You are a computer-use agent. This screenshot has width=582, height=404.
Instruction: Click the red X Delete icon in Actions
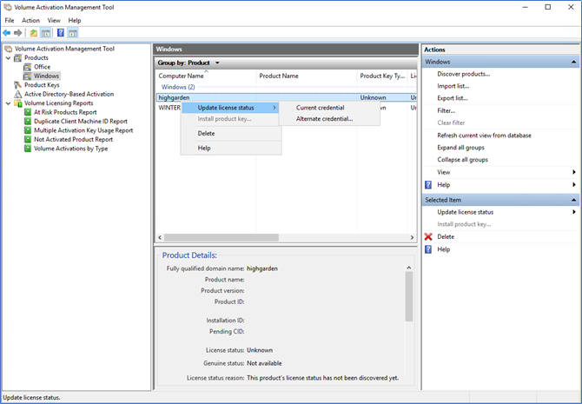coord(428,236)
